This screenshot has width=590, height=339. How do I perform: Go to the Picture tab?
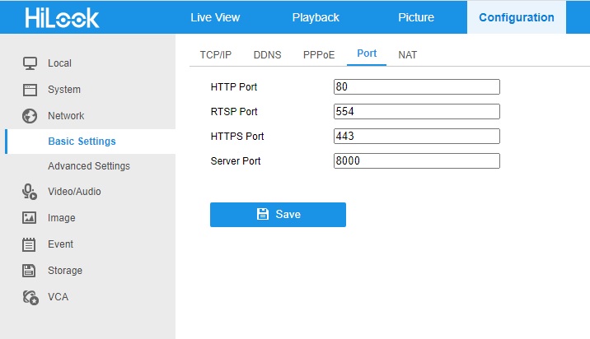pos(415,17)
